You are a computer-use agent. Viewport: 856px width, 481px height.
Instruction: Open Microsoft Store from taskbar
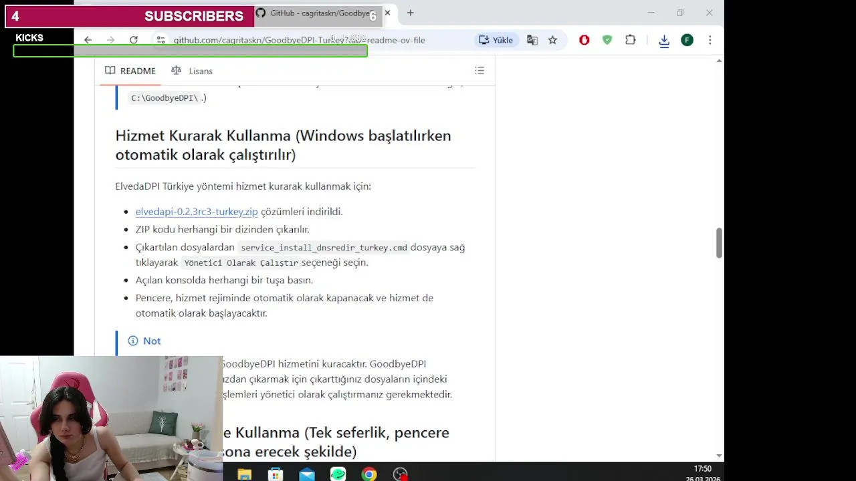276,474
